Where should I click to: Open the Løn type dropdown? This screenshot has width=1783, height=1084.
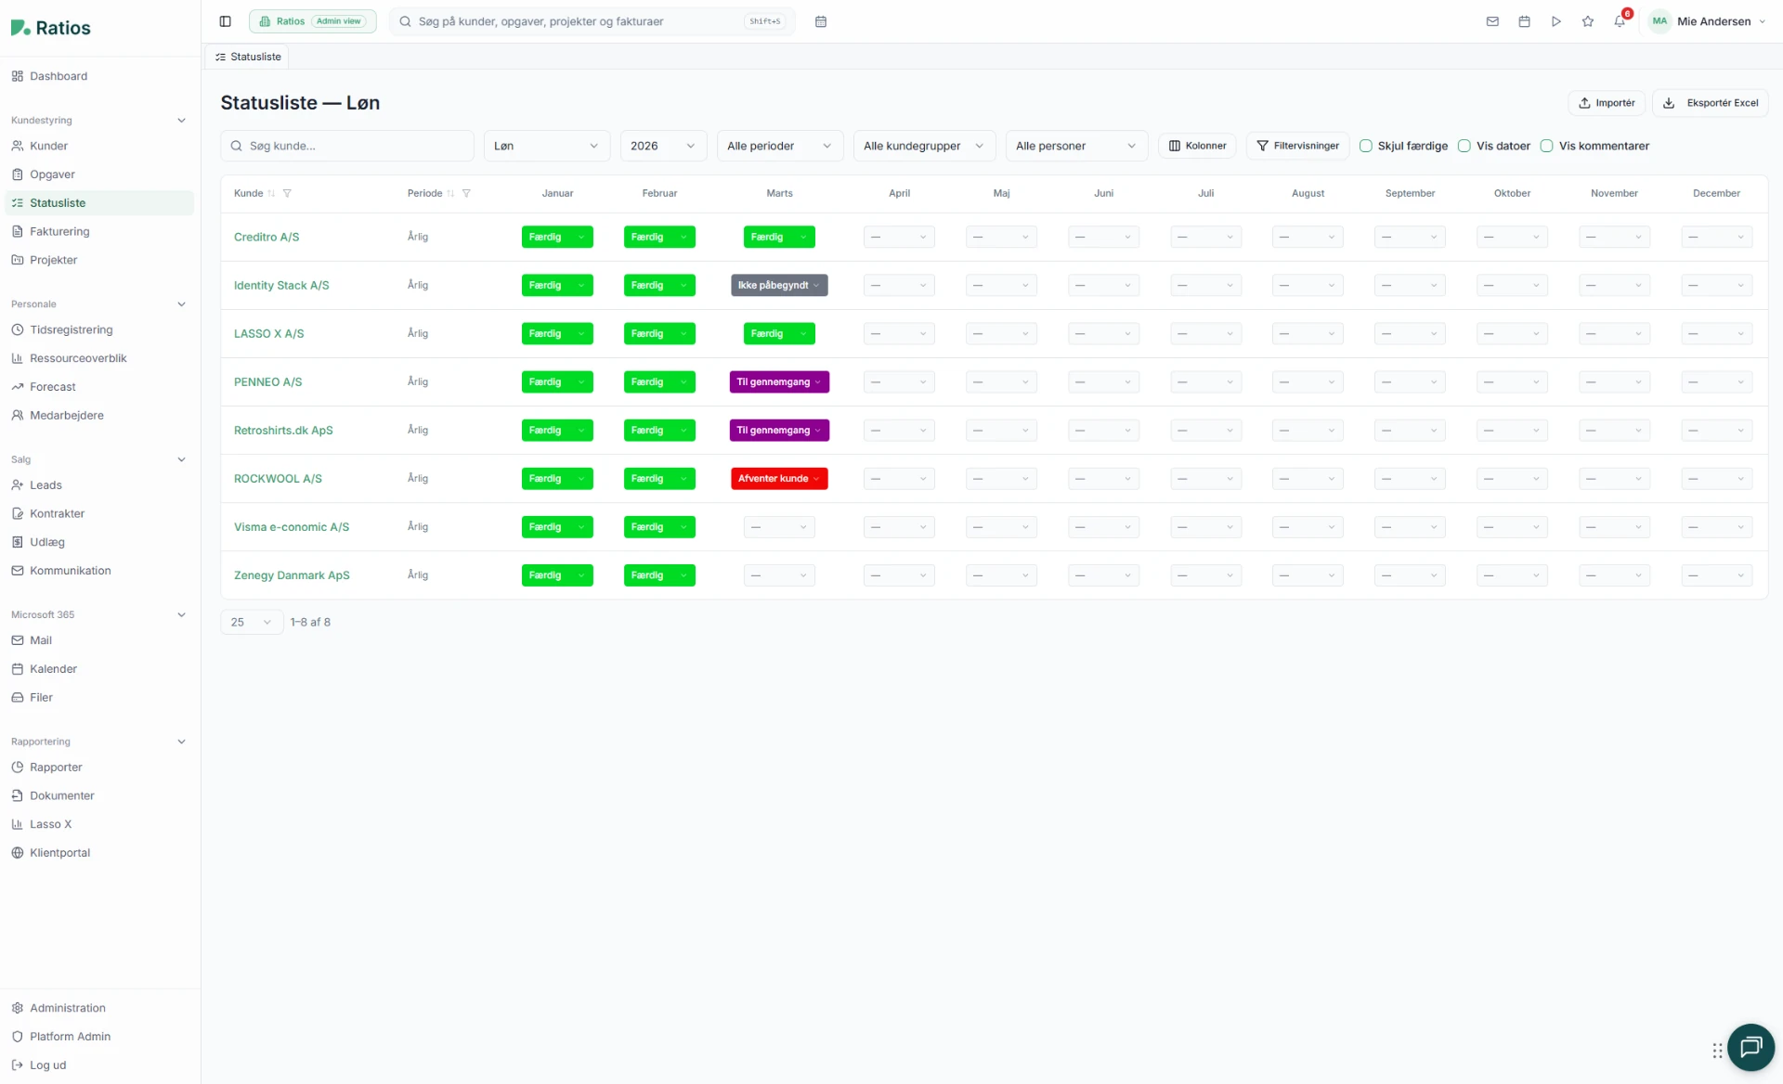pyautogui.click(x=546, y=146)
